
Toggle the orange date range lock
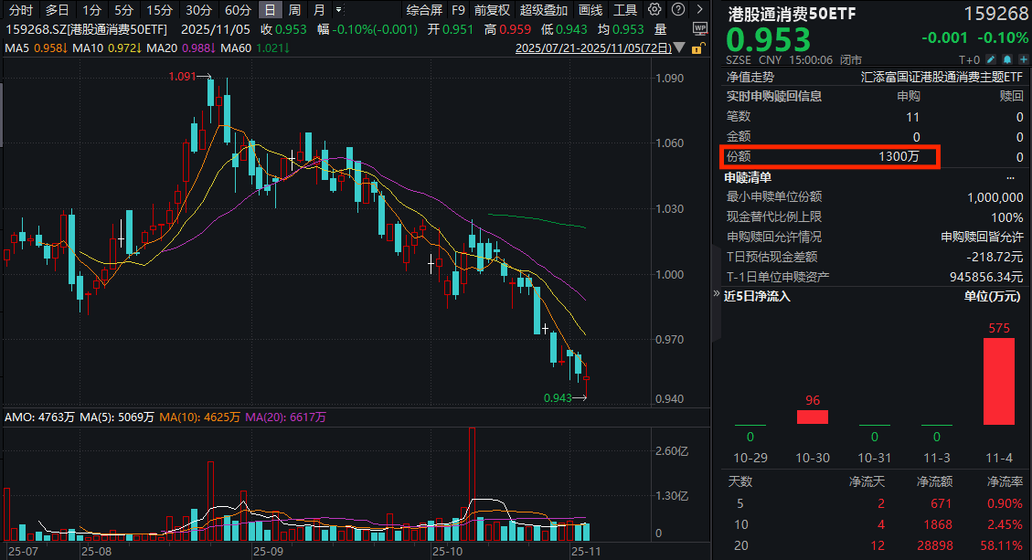698,48
